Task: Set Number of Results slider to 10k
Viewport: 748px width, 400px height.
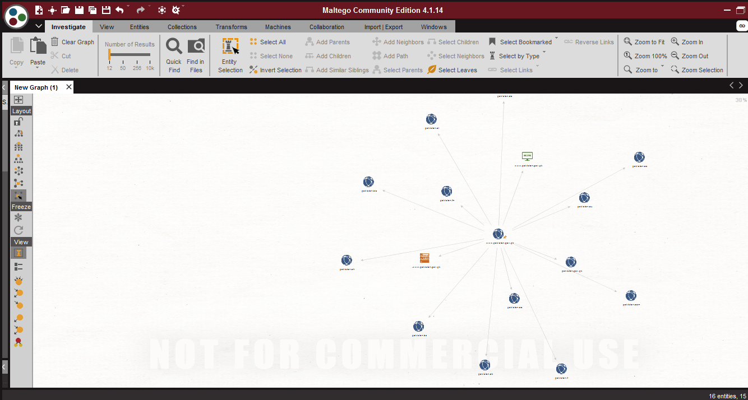Action: tap(150, 55)
